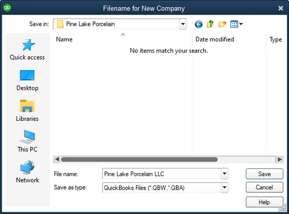Jump to Desktop location
This screenshot has width=289, height=214.
click(27, 80)
